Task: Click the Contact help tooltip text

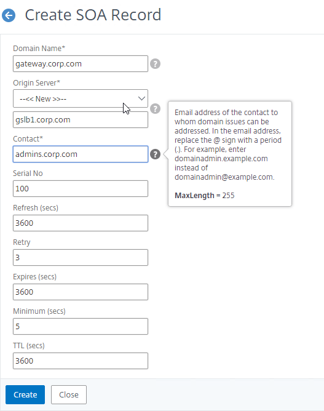Action: click(x=228, y=145)
